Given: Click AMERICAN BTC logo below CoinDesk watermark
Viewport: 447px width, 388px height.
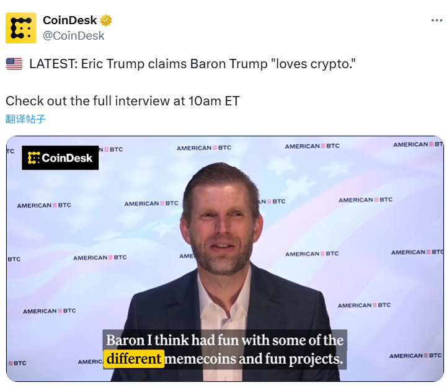Looking at the screenshot, I should pyautogui.click(x=43, y=205).
